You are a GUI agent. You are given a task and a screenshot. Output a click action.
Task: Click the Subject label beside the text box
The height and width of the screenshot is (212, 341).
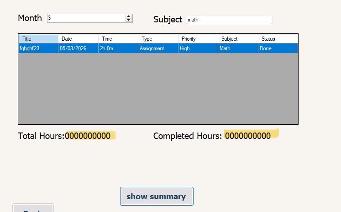[x=168, y=19]
